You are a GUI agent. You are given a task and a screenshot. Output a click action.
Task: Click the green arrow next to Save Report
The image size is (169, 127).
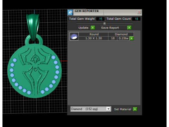point(129,28)
